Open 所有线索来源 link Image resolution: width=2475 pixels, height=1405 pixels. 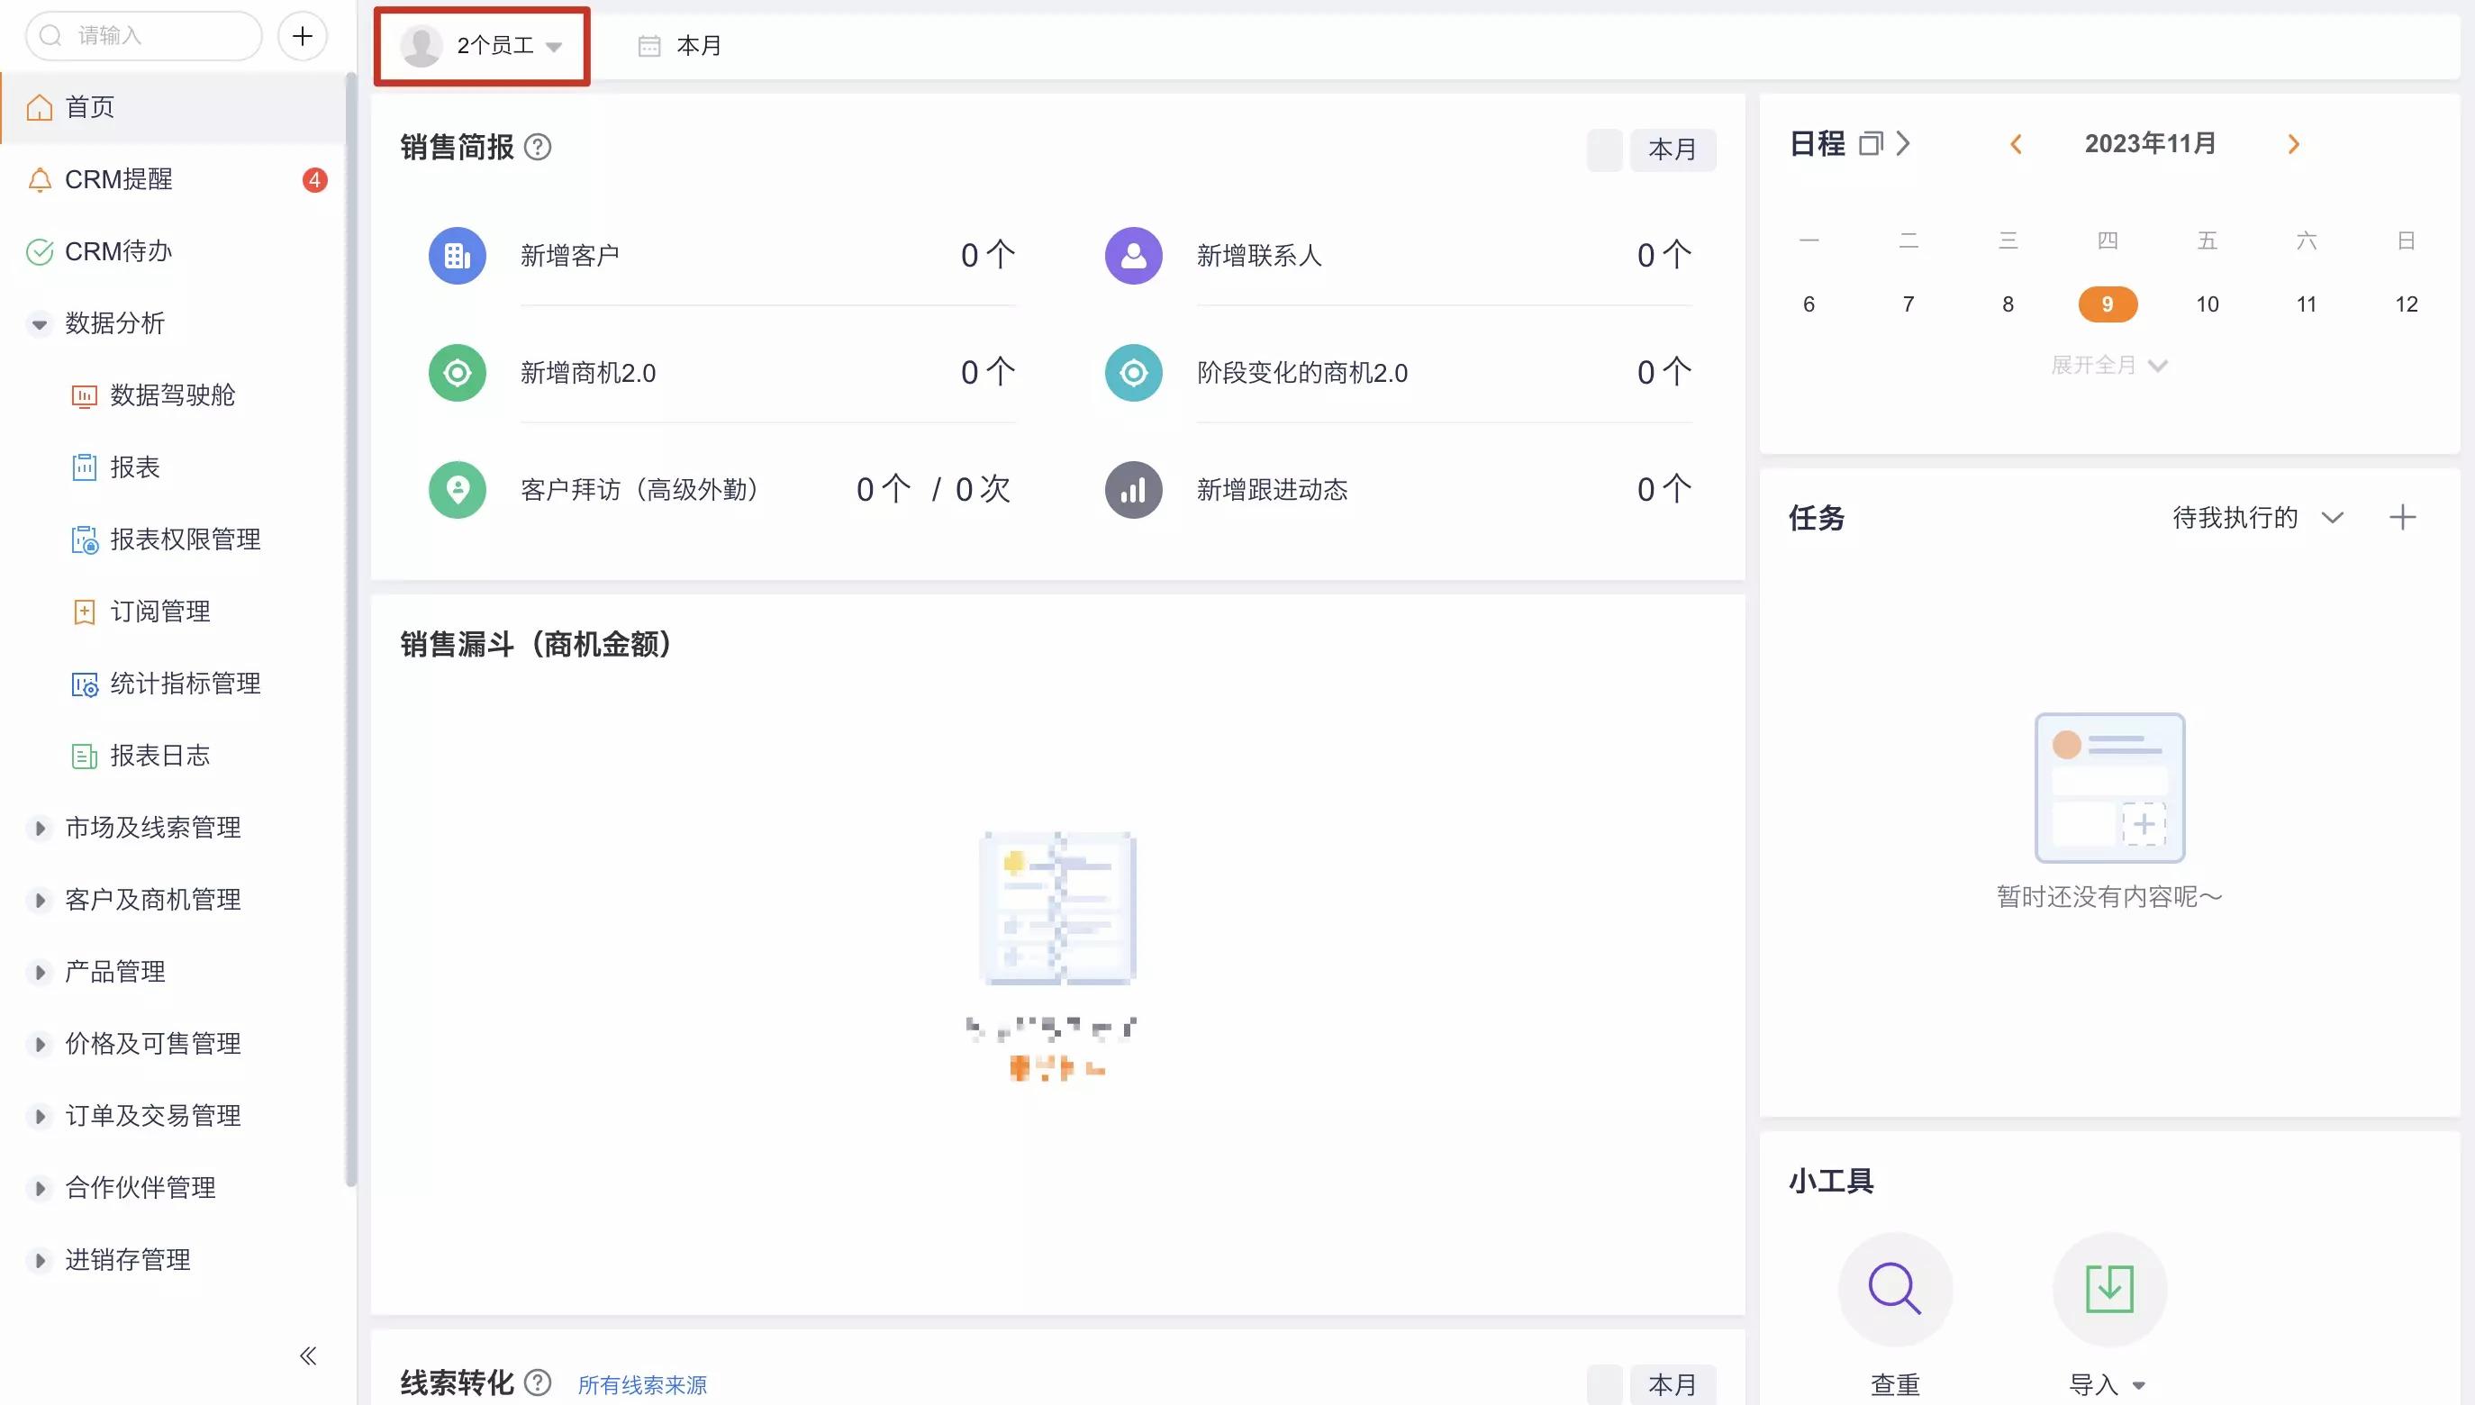coord(641,1386)
